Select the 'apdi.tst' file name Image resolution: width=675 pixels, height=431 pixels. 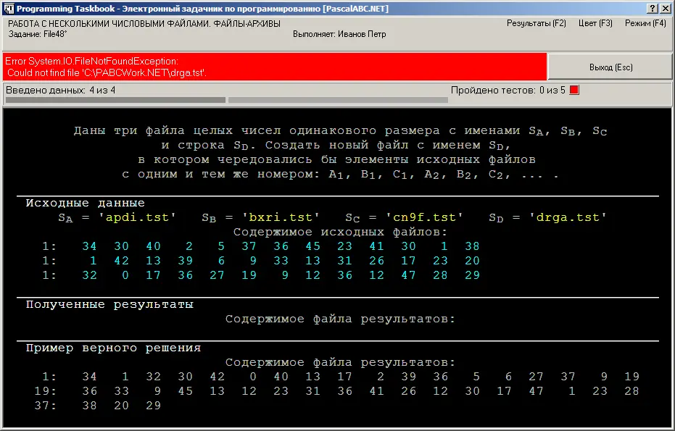[x=137, y=217]
